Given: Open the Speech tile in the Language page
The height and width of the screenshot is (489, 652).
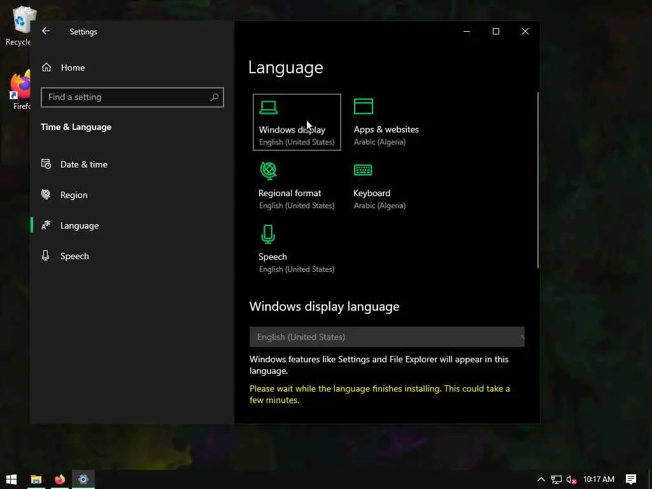Looking at the screenshot, I should pos(297,250).
